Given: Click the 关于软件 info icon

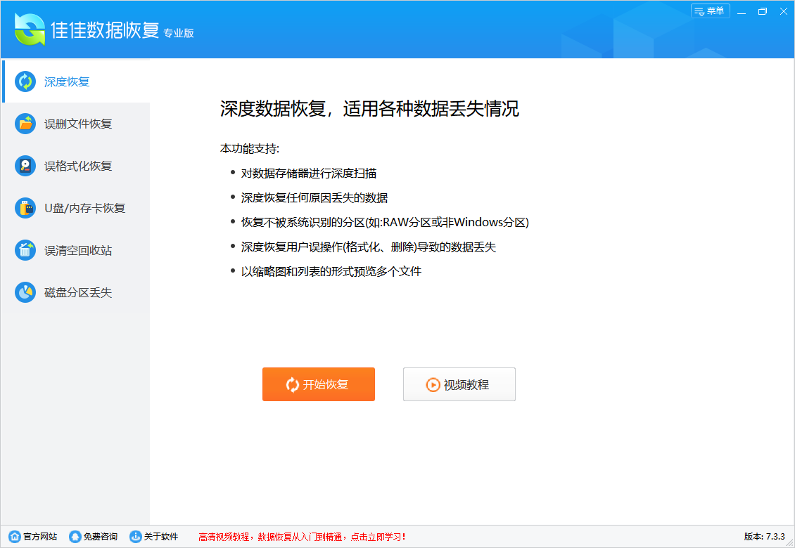Looking at the screenshot, I should tap(136, 535).
